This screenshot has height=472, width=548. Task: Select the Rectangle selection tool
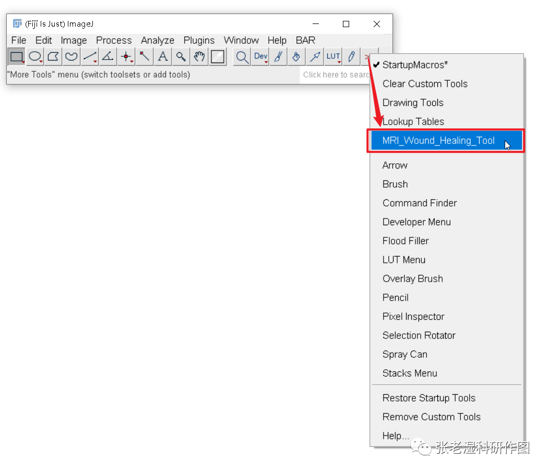click(x=16, y=57)
